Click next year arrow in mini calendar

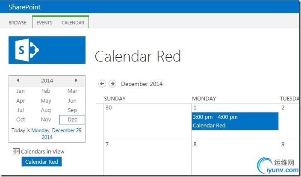click(x=76, y=80)
